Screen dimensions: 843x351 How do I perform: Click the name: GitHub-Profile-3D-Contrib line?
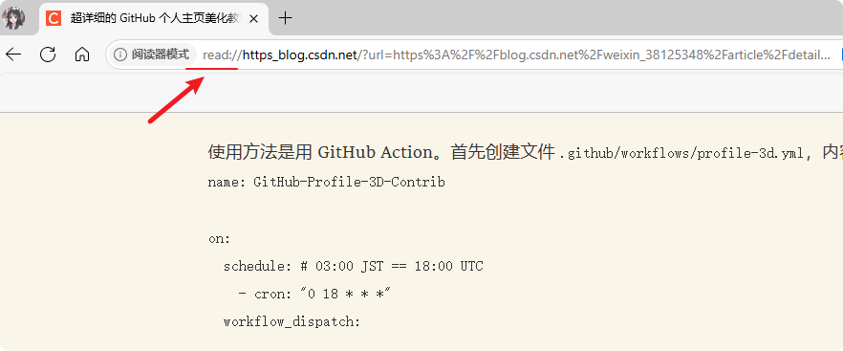pyautogui.click(x=327, y=182)
